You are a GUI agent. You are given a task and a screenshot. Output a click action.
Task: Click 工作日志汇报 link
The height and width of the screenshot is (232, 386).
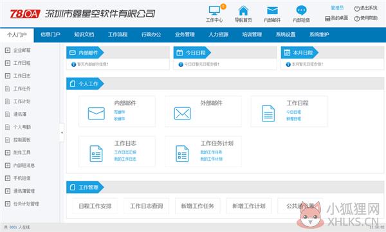pos(125,152)
